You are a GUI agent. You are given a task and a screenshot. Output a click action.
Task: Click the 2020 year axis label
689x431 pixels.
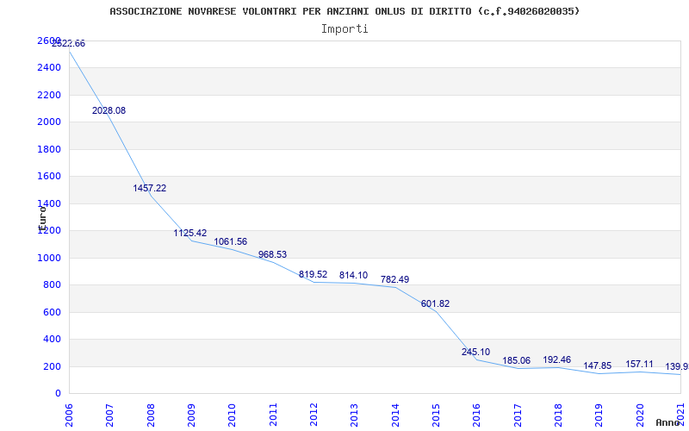(639, 415)
